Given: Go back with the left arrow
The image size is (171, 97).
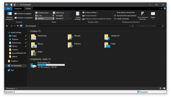Looking at the screenshot, I should pyautogui.click(x=7, y=26).
